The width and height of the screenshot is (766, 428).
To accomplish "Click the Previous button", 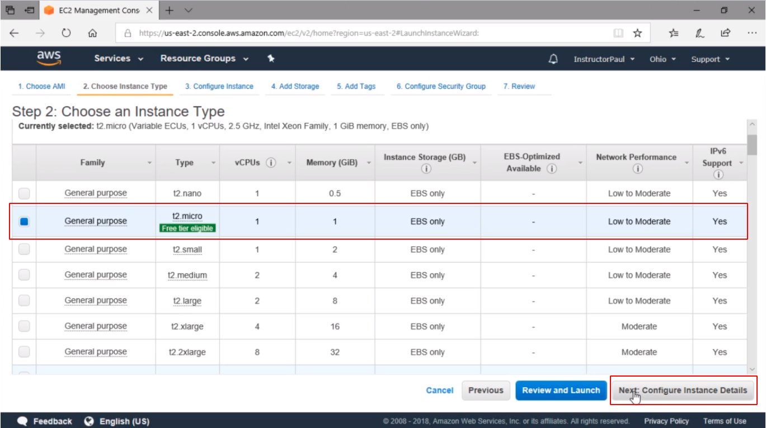I will [486, 391].
